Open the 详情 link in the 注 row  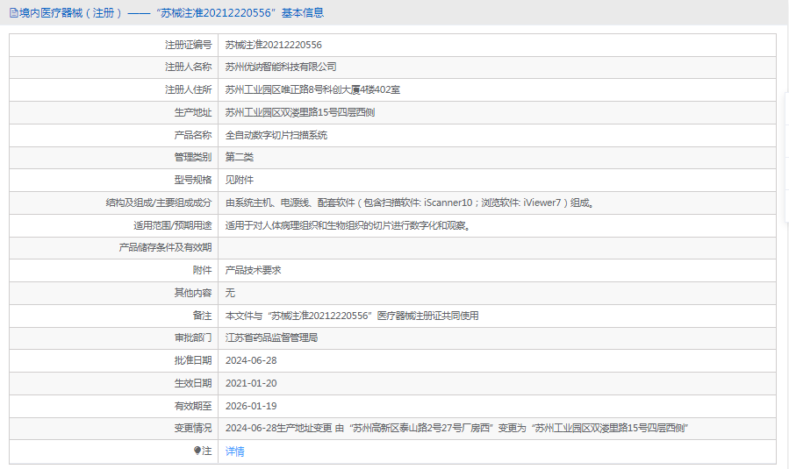pyautogui.click(x=234, y=451)
